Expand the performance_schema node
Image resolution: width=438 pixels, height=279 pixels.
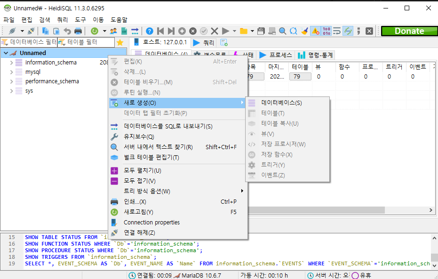coord(11,81)
